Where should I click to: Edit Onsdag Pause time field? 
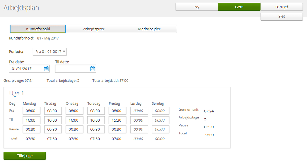point(75,129)
